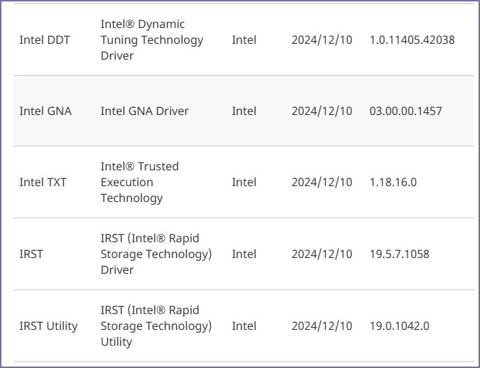Click version 1.0.11405.42038
Viewport: 480px width, 368px height.
[412, 40]
